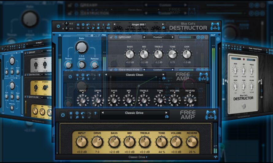Click VOLUME knob in Classic Clean amp
273x163 pixels.
click(x=175, y=101)
